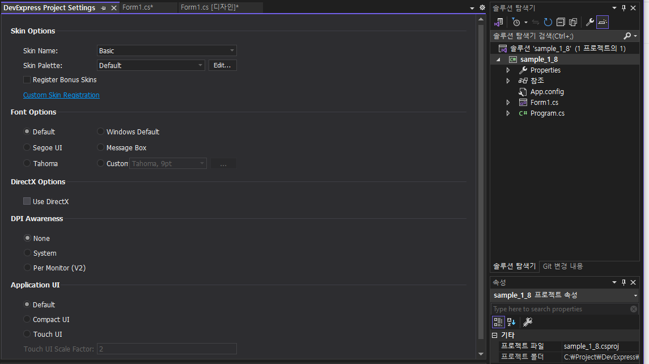Close the DevExpress Project Settings tab

pyautogui.click(x=113, y=8)
